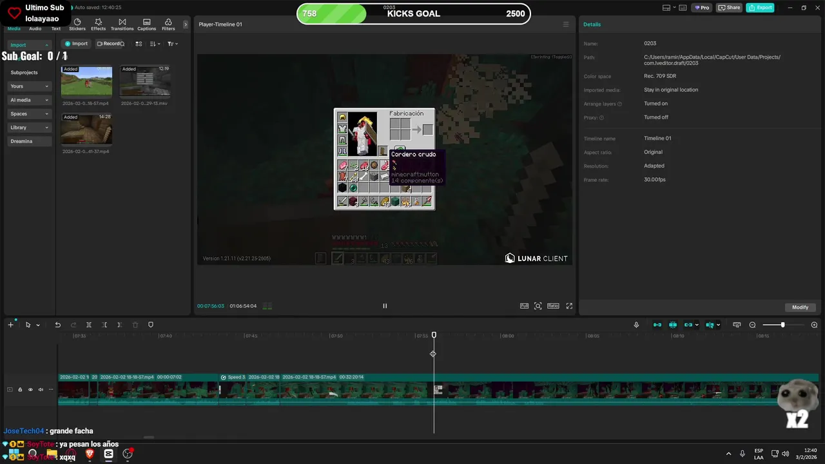Zoom out the timeline

click(x=752, y=325)
